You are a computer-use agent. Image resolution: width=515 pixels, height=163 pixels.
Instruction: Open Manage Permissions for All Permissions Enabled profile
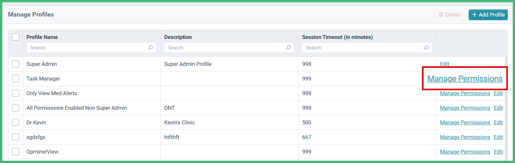[x=465, y=108]
